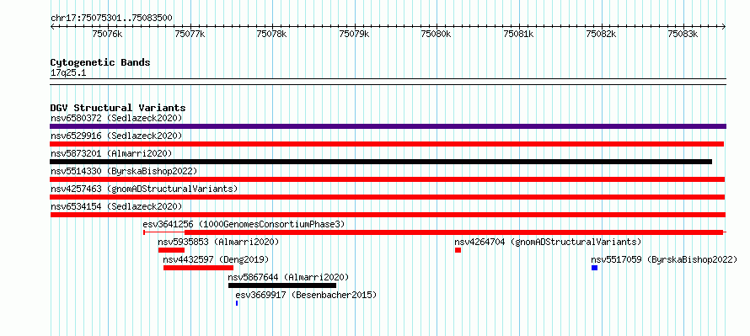Select the nsv6529916 red variant bar
Image resolution: width=750 pixels, height=336 pixels.
(387, 144)
